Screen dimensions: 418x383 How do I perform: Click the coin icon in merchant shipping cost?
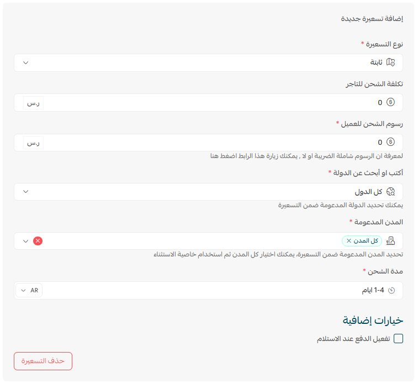(391, 102)
